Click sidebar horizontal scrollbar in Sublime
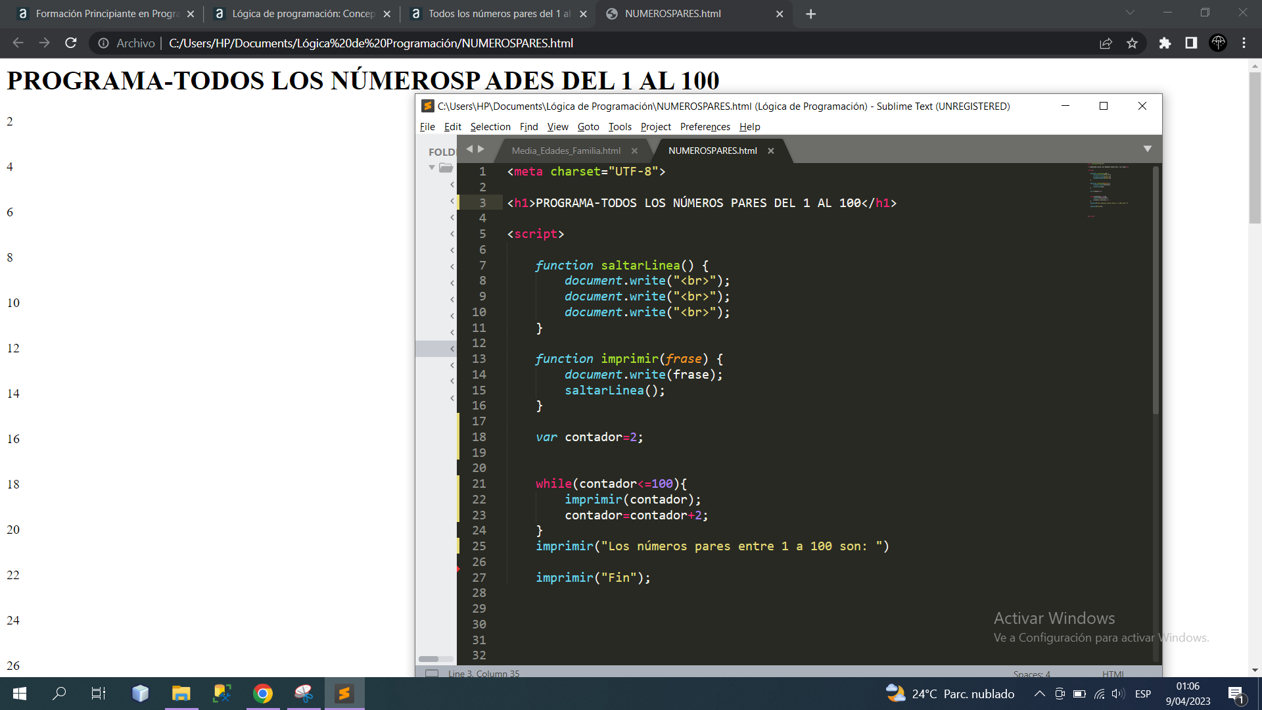 pyautogui.click(x=429, y=659)
